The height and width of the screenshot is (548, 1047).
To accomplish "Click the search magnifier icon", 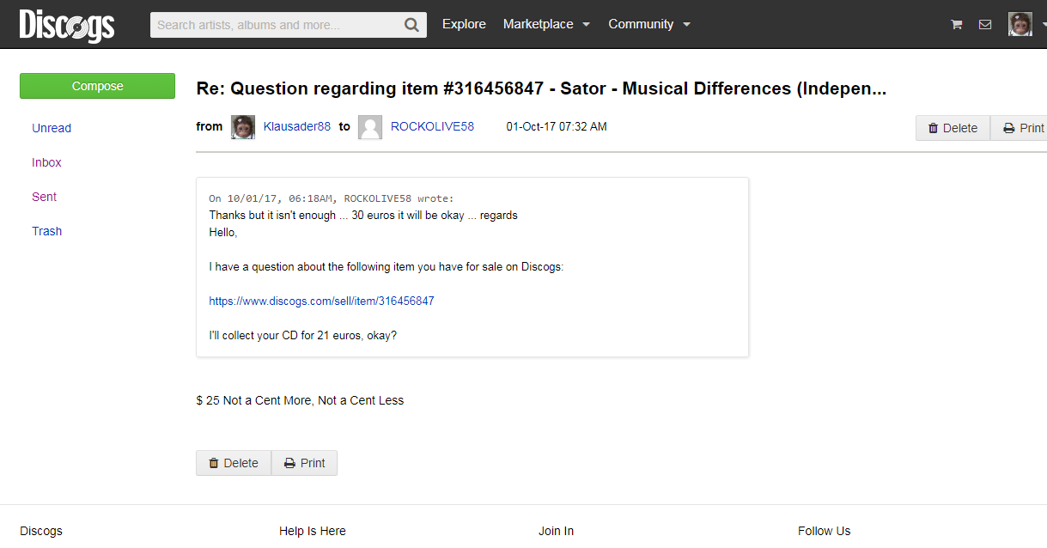I will point(412,25).
